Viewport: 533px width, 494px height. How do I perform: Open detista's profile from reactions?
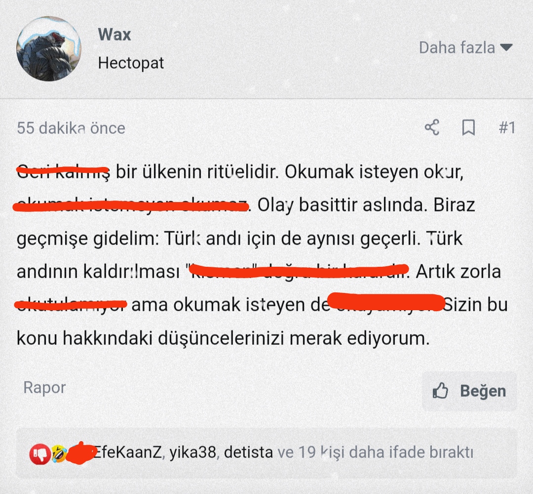click(x=248, y=453)
